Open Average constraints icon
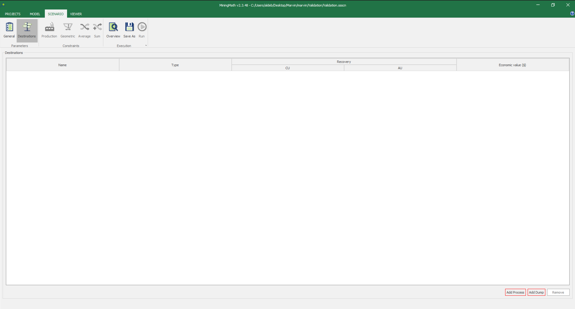Image resolution: width=575 pixels, height=309 pixels. point(84,30)
